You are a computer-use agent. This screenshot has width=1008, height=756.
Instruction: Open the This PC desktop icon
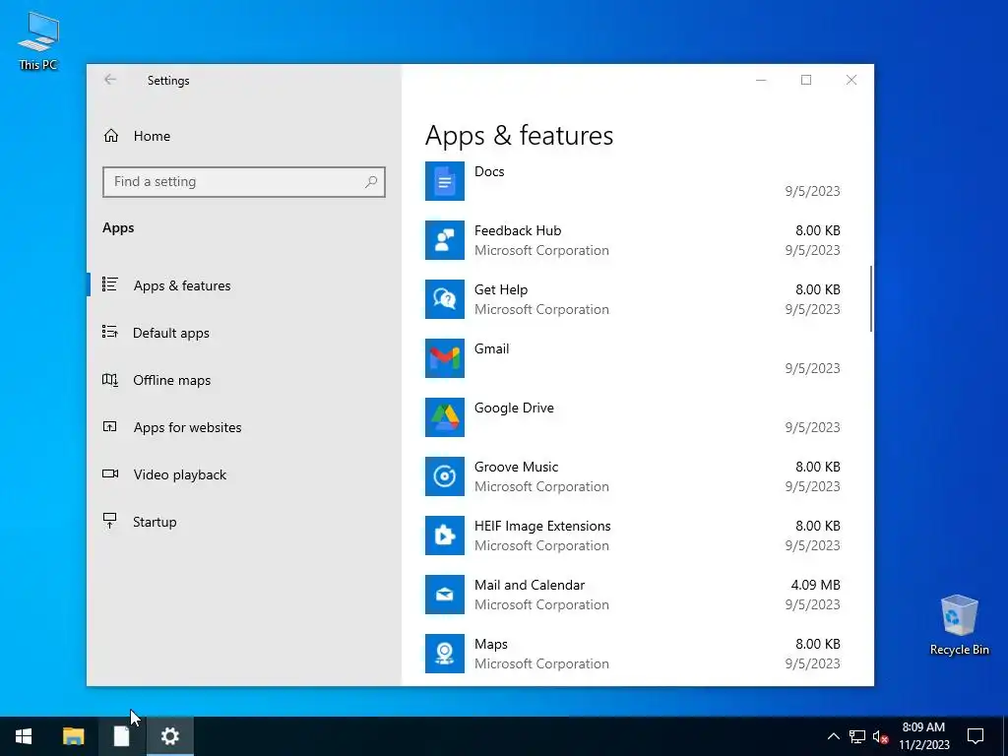[x=38, y=41]
